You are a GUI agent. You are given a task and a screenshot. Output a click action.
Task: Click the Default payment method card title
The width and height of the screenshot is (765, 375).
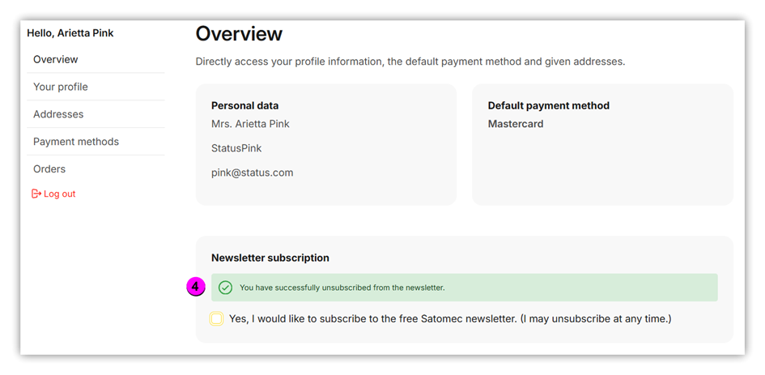coord(548,105)
